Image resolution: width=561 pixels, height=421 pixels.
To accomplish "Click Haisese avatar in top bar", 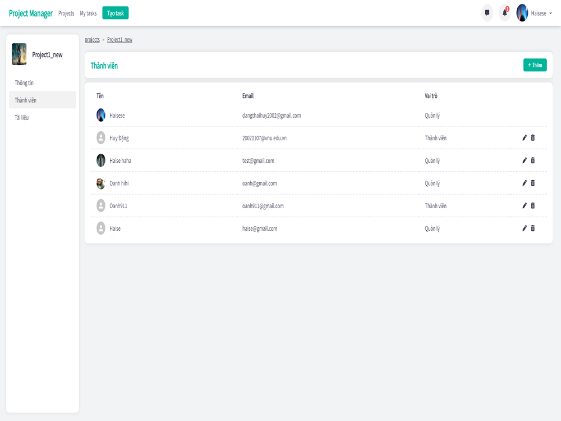I will pos(522,13).
